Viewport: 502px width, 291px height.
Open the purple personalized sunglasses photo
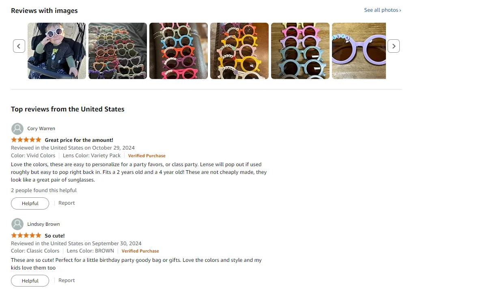(x=359, y=51)
